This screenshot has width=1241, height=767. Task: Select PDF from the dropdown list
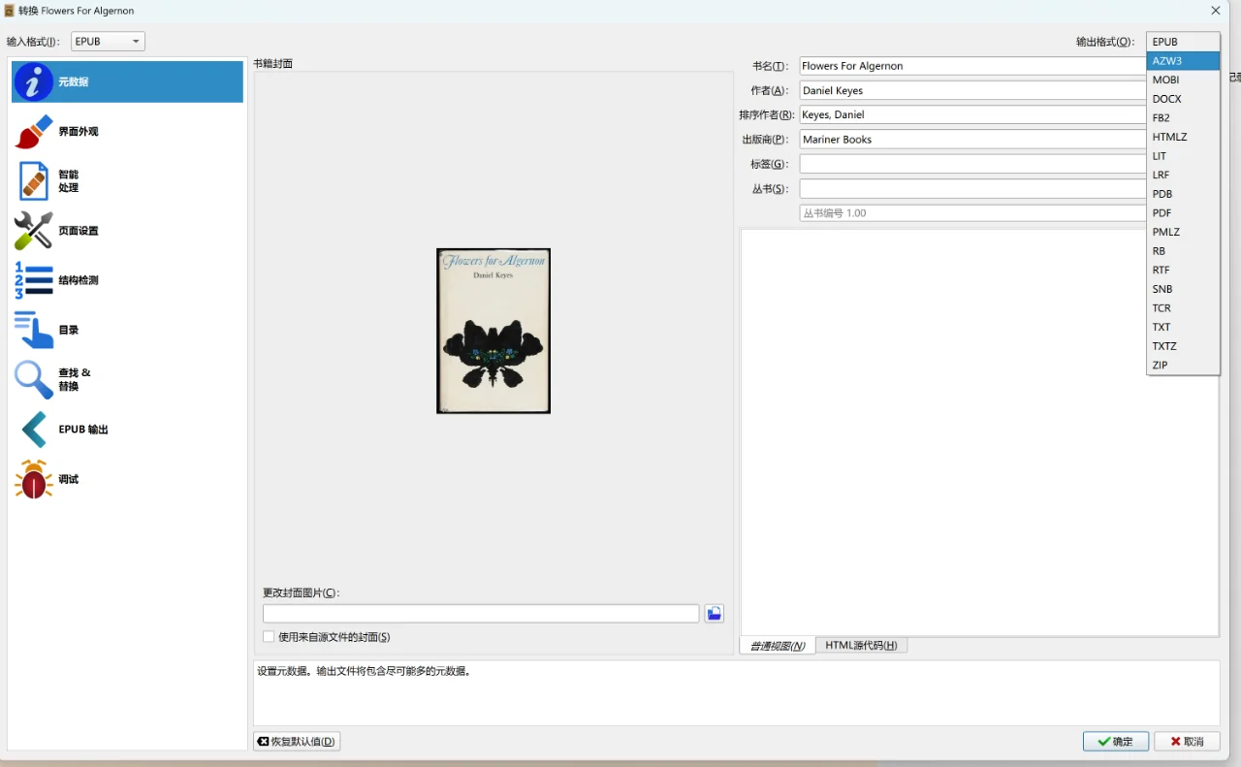click(x=1183, y=212)
